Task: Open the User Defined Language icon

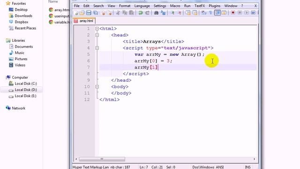Action: tap(224, 13)
